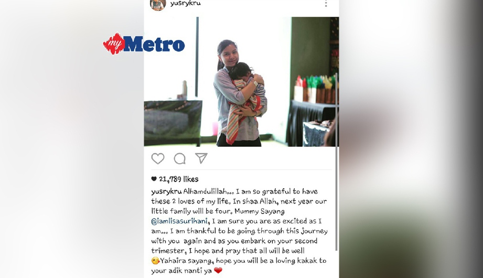This screenshot has height=278, width=483.
Task: Click the small black heart beside likes
Action: 154,179
